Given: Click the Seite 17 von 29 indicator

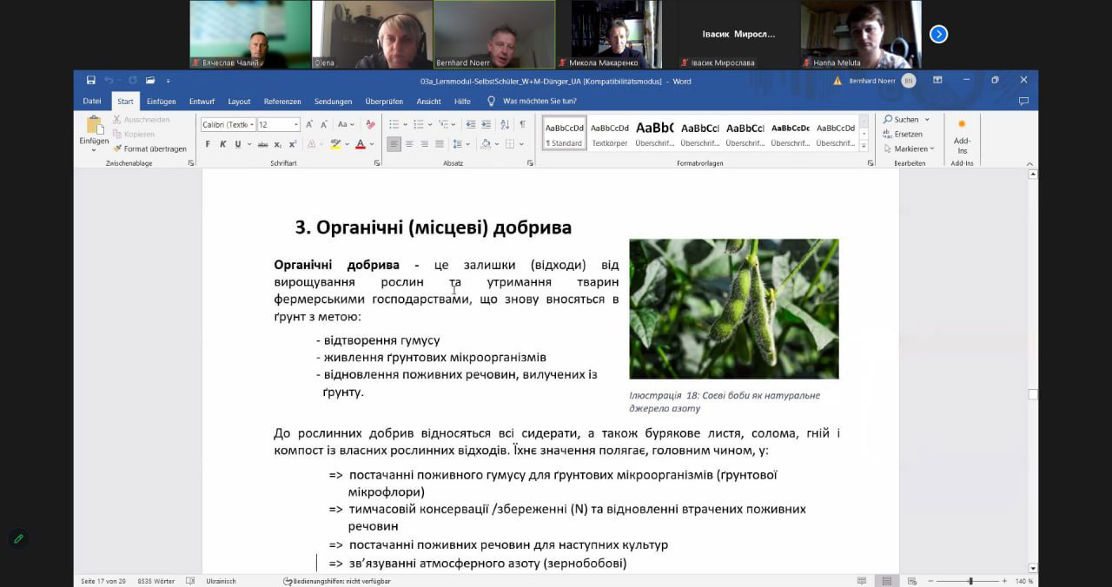Looking at the screenshot, I should (x=103, y=581).
